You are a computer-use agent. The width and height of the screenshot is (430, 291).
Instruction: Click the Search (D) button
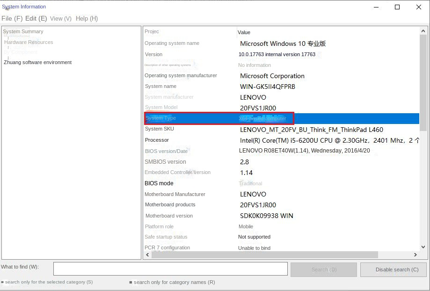[323, 269]
